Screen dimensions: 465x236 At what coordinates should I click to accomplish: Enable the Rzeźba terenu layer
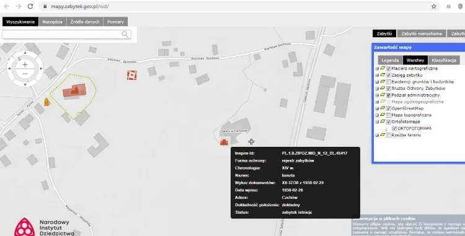[389, 135]
